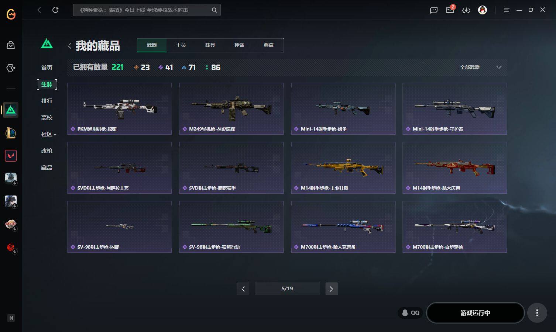Filter by blue rarity count 71
This screenshot has width=556, height=332.
[189, 68]
